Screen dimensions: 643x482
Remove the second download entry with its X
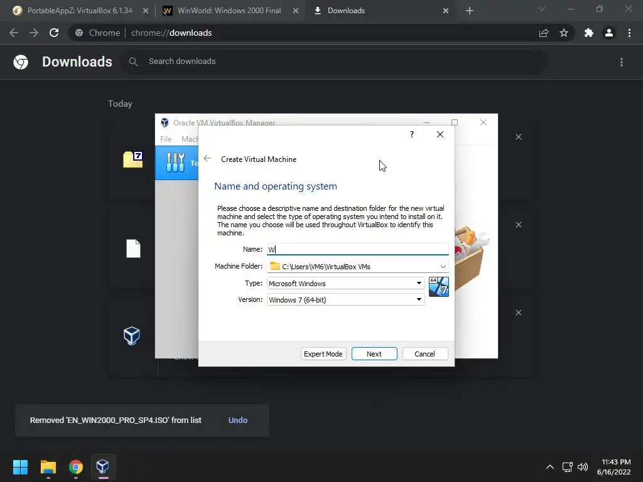point(518,225)
